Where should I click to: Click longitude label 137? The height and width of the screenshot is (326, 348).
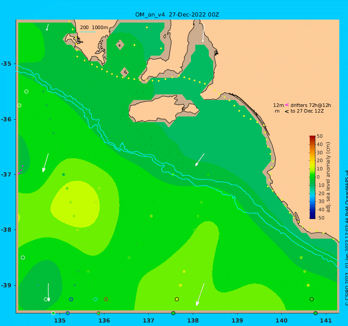click(x=149, y=320)
